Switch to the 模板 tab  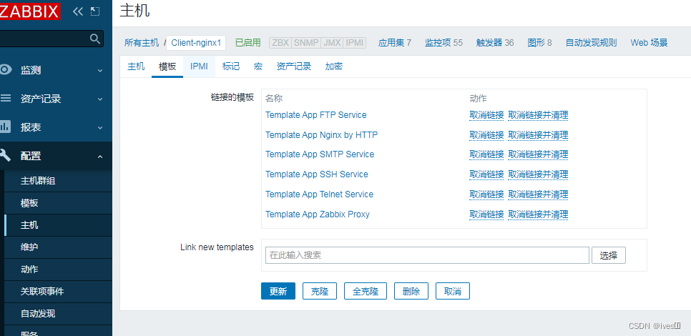click(167, 66)
